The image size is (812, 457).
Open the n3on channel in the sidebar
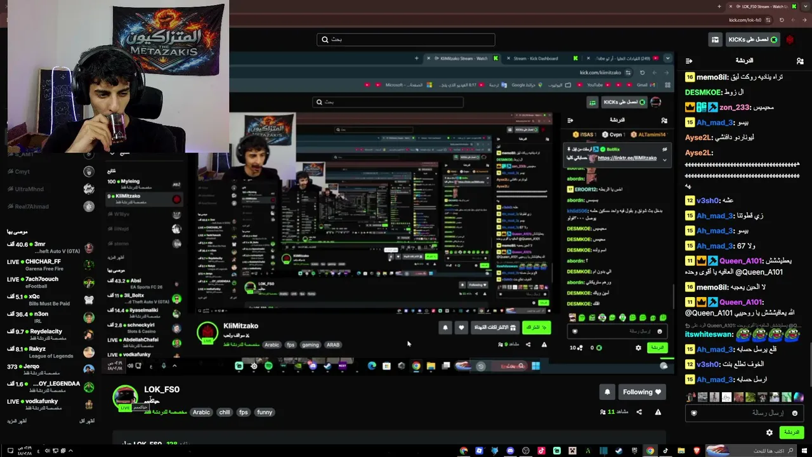click(51, 317)
